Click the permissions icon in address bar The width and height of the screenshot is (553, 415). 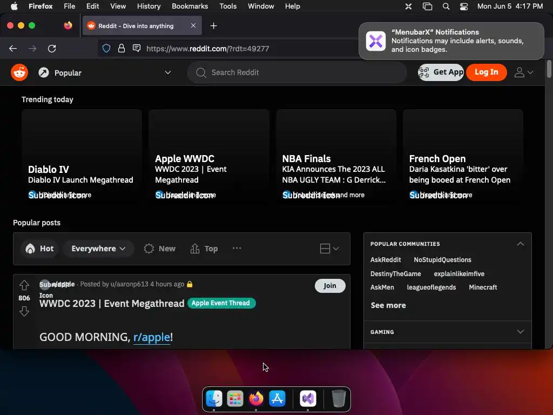(x=137, y=48)
